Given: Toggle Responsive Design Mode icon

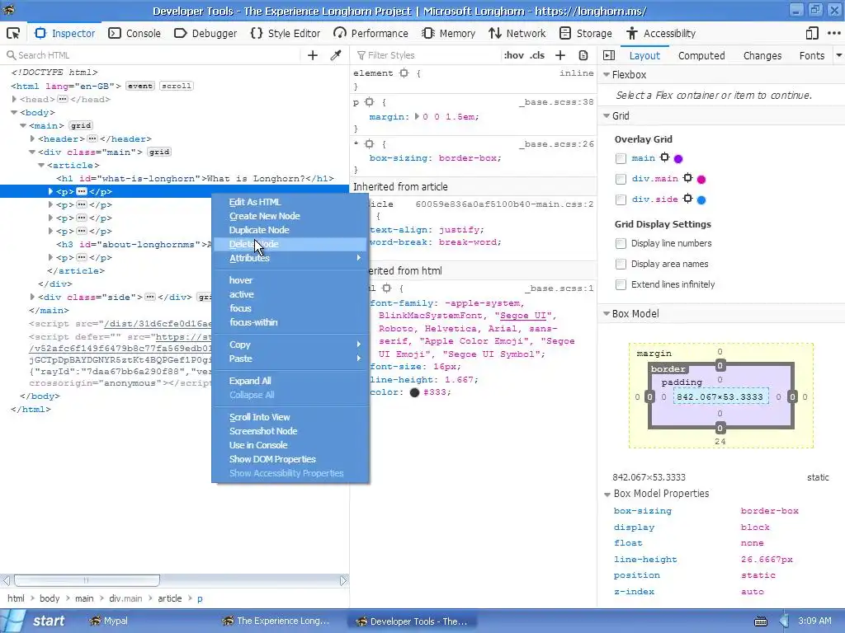Looking at the screenshot, I should point(812,33).
